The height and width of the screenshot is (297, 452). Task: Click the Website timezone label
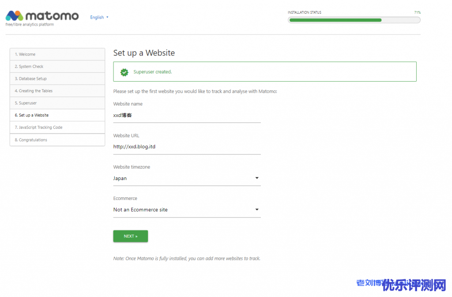132,167
